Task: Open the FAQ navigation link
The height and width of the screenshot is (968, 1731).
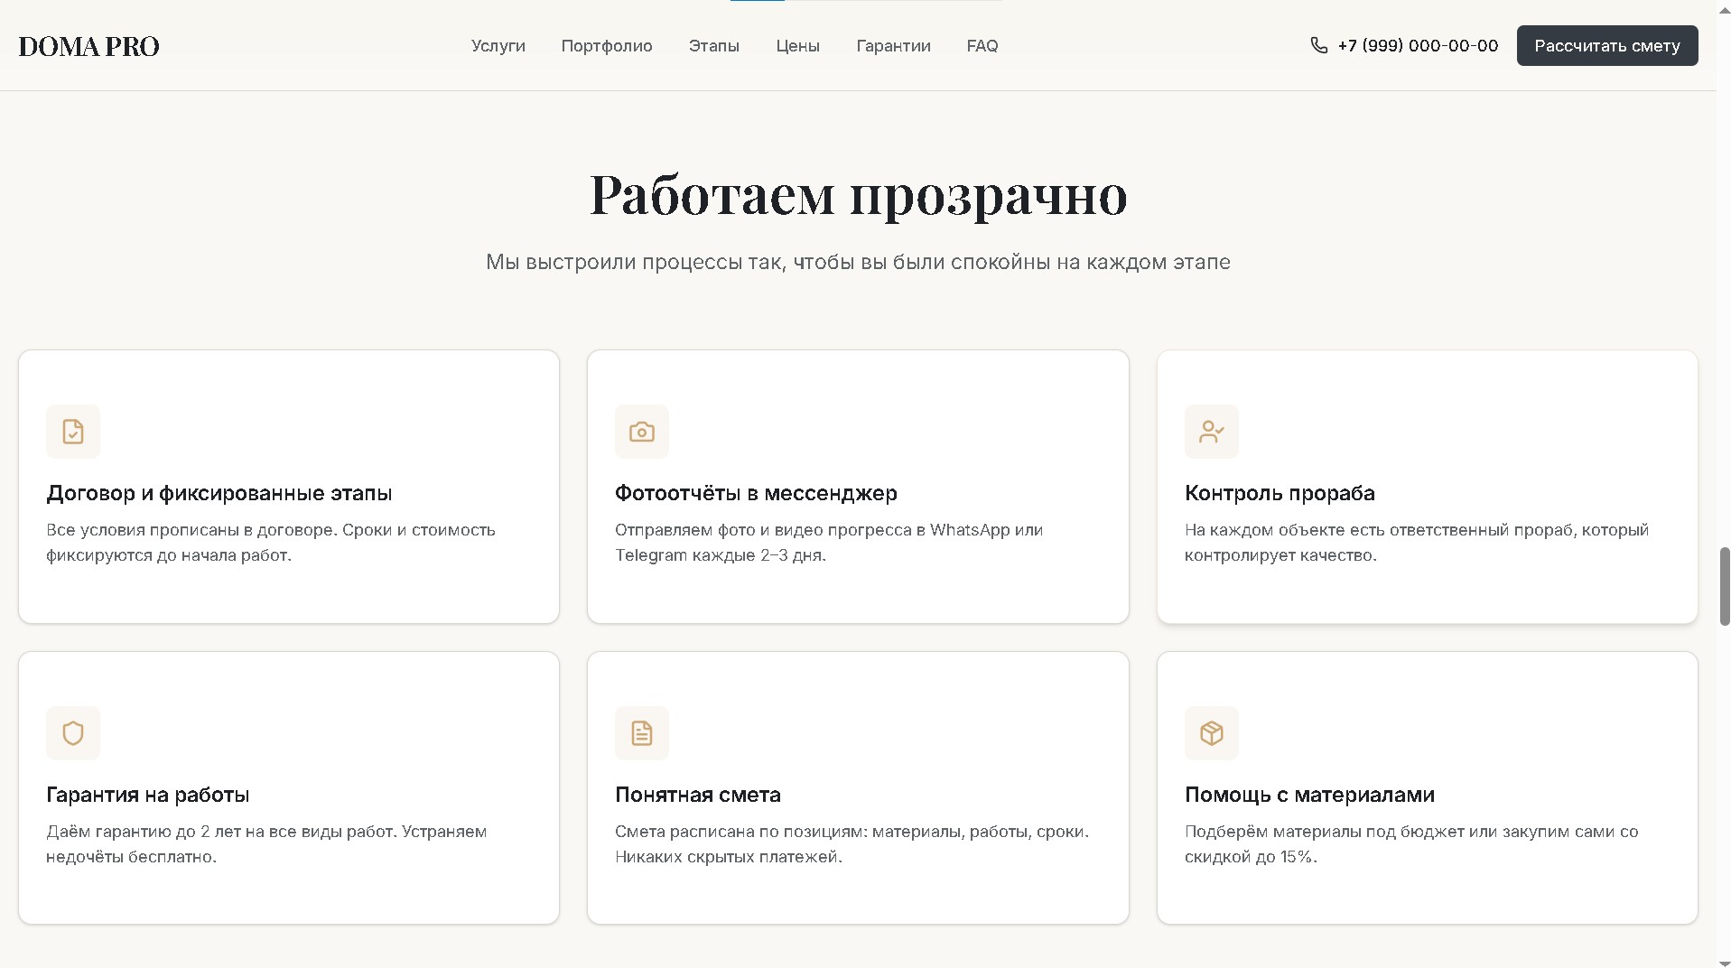Action: click(982, 46)
